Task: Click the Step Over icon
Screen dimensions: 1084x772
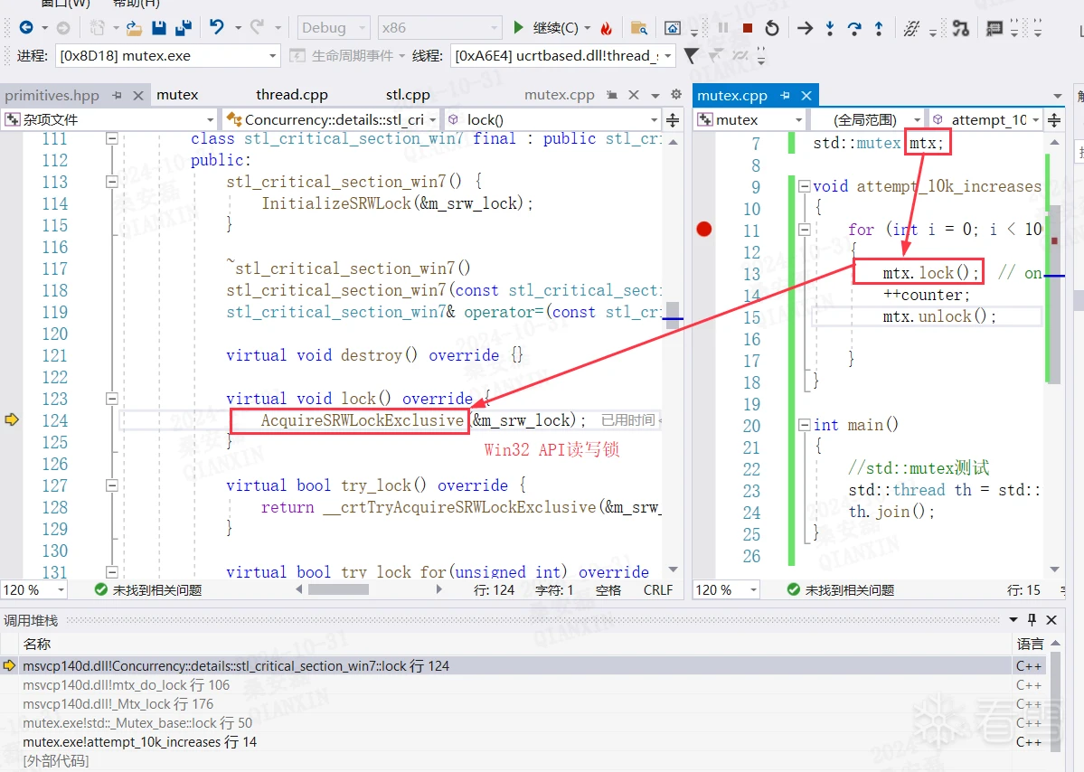Action: [x=854, y=28]
